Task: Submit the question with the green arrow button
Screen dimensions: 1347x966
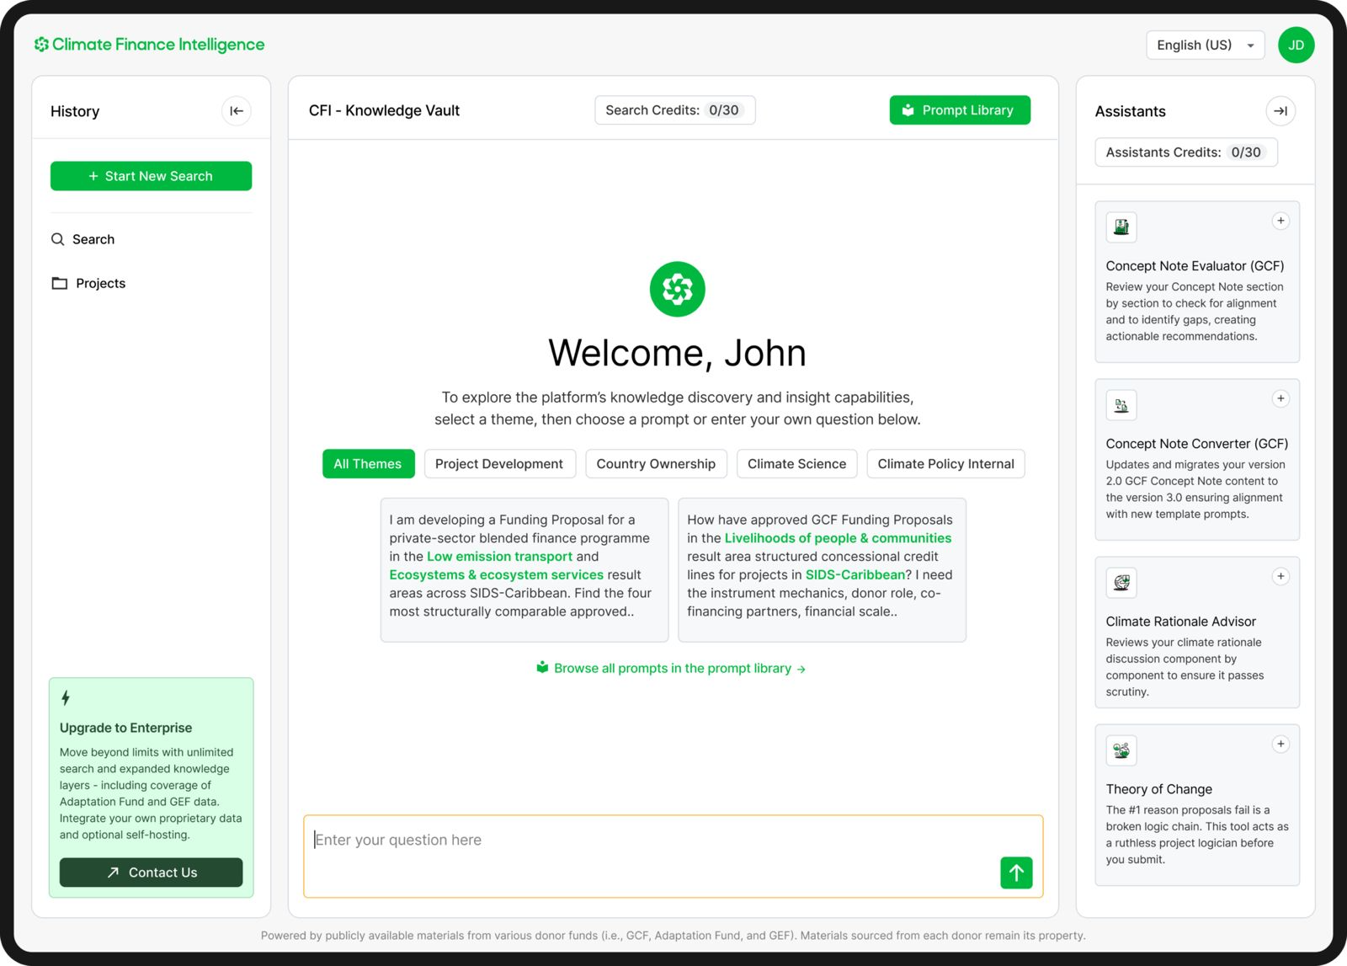Action: (1016, 873)
